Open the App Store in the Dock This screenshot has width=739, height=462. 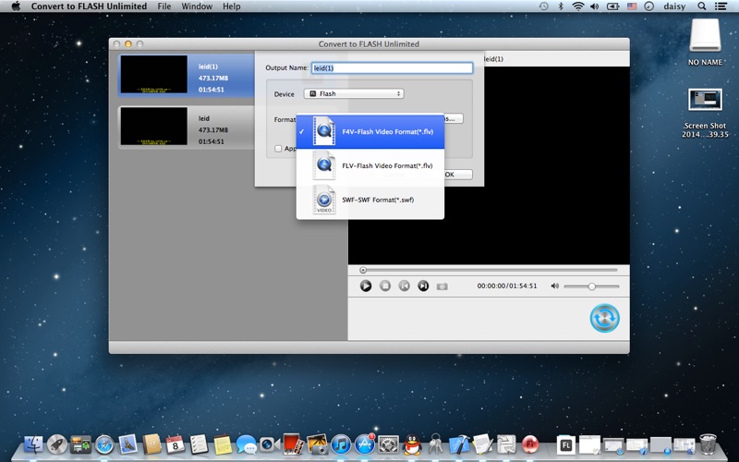(364, 444)
